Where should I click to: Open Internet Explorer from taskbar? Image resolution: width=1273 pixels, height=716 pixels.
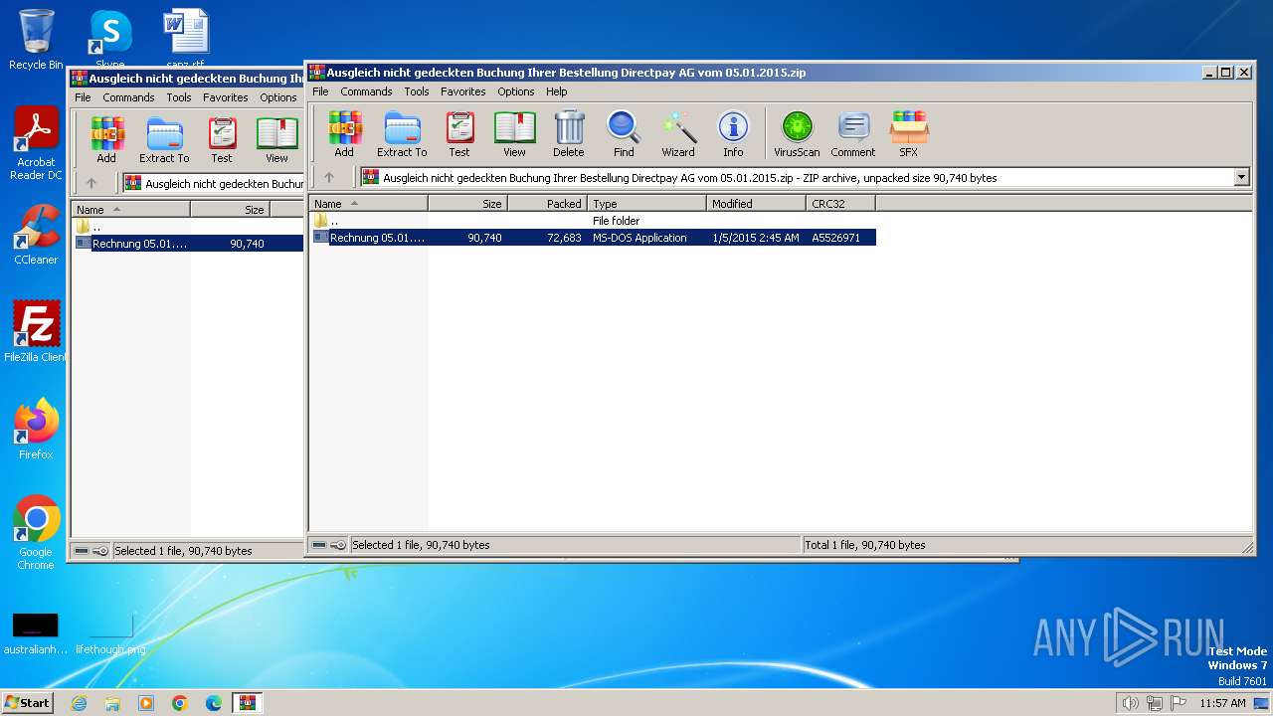coord(79,703)
